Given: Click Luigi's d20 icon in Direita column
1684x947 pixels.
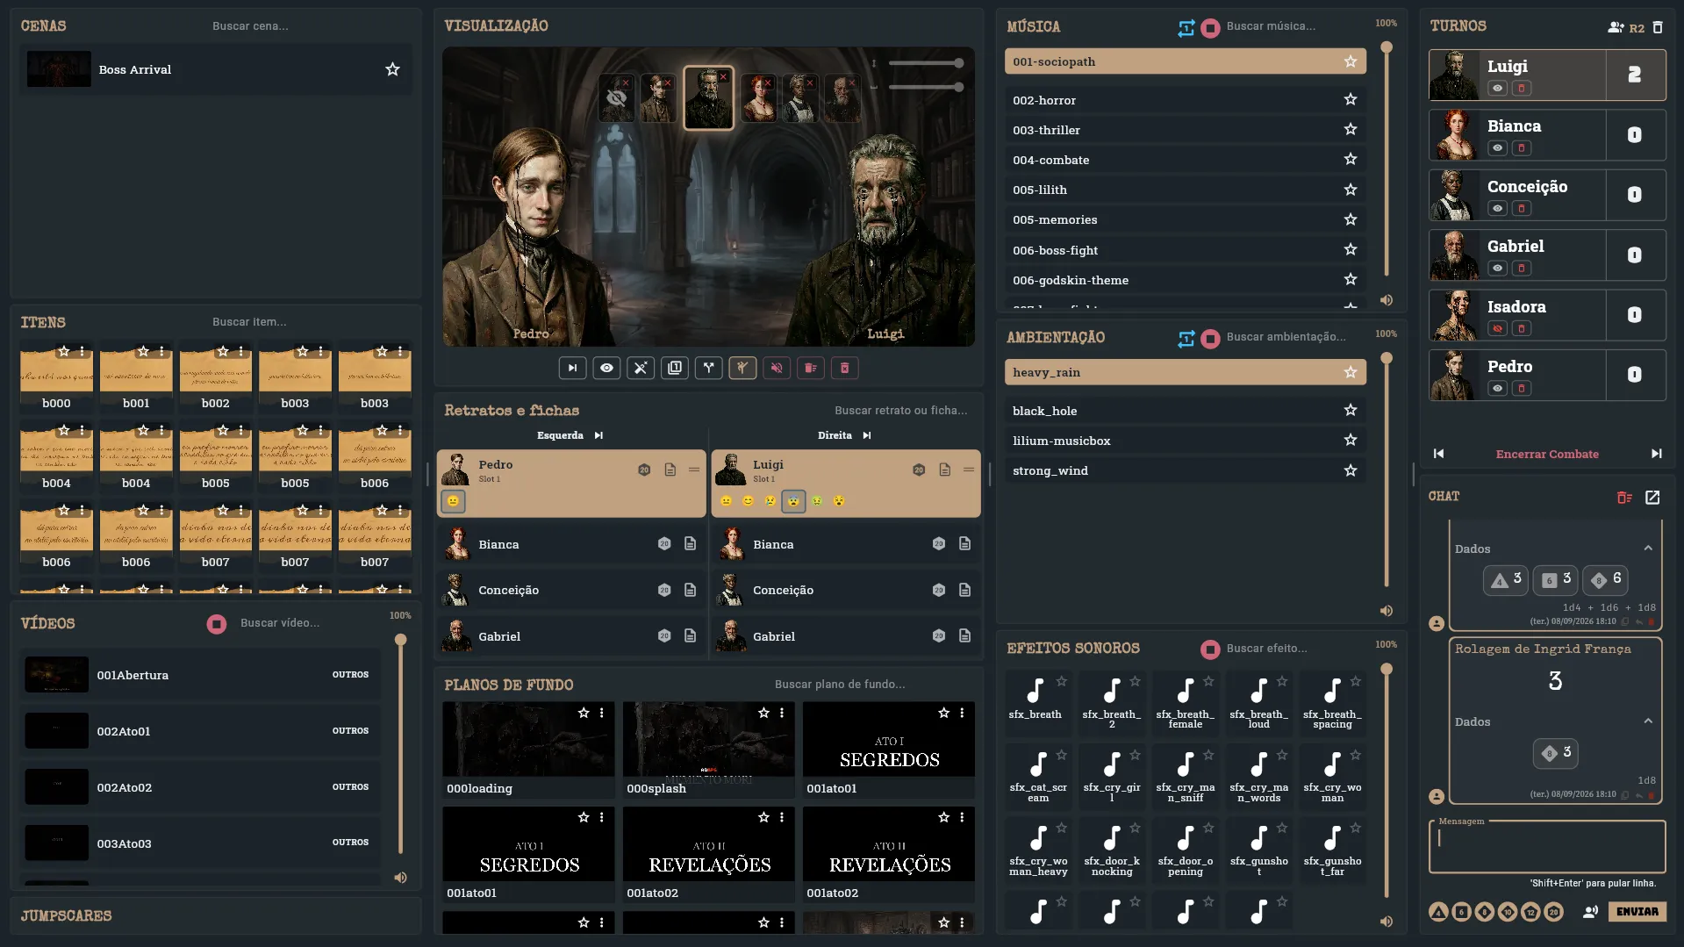Looking at the screenshot, I should pos(919,470).
